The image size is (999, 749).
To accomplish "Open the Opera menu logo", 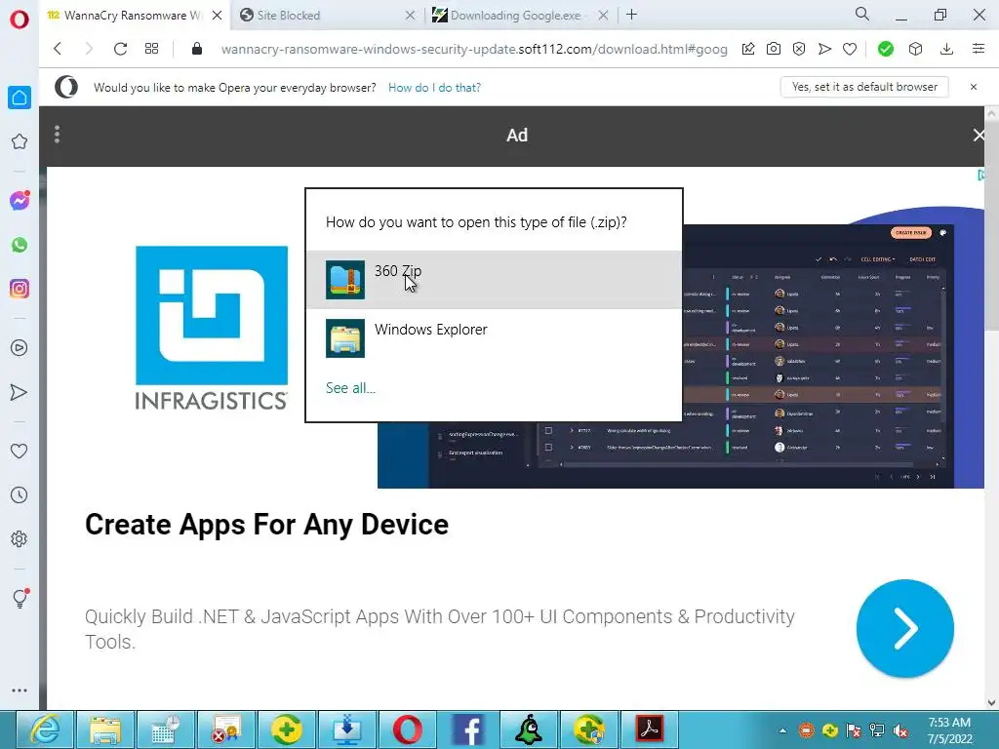I will [20, 20].
